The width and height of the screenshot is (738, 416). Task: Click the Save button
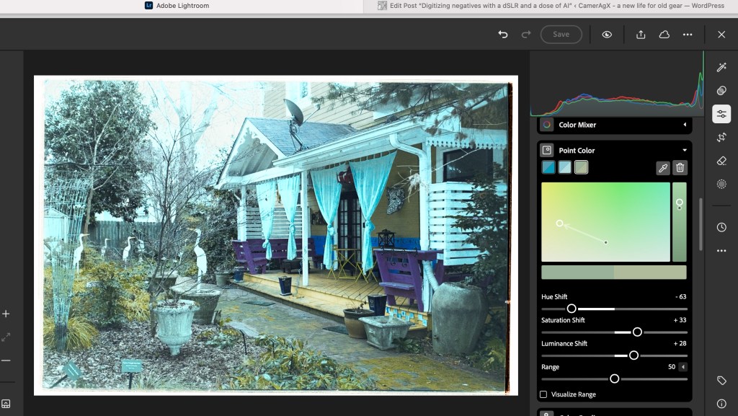click(561, 35)
